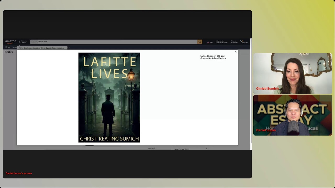Open Account & Lists menu
Screen dimensions: 335x188
pyautogui.click(x=222, y=42)
